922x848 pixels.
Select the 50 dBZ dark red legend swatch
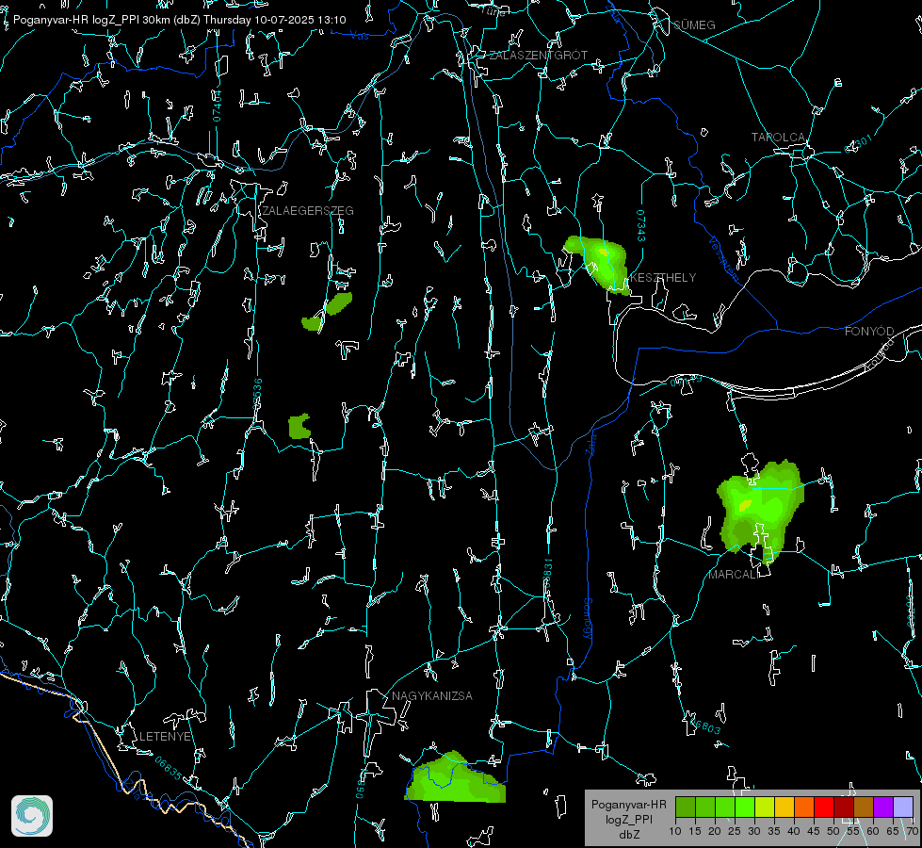tap(843, 807)
